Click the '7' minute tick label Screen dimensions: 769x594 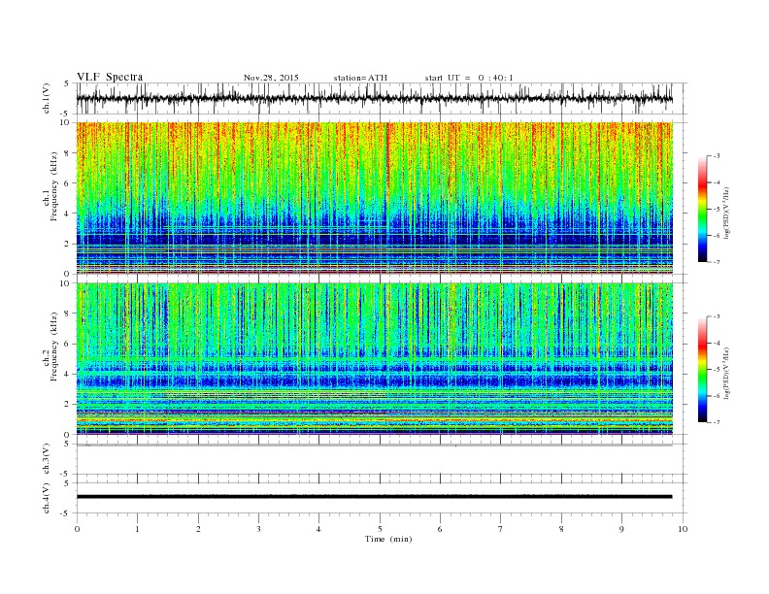(x=501, y=529)
